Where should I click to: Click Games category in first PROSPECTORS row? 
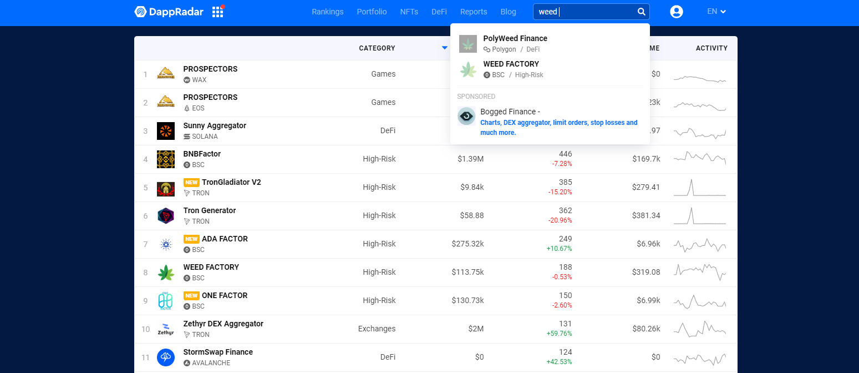(383, 74)
